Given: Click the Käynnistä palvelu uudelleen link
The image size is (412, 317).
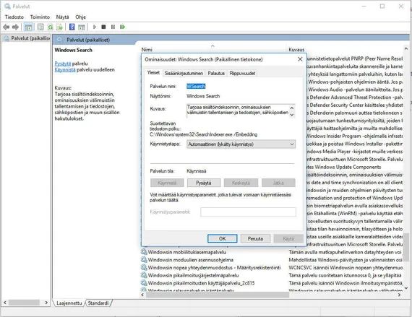Looking at the screenshot, I should tap(65, 70).
